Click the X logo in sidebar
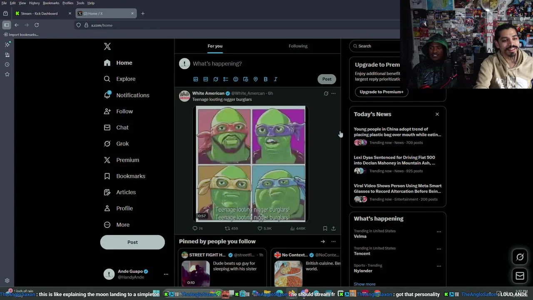This screenshot has width=533, height=300. pos(107,46)
